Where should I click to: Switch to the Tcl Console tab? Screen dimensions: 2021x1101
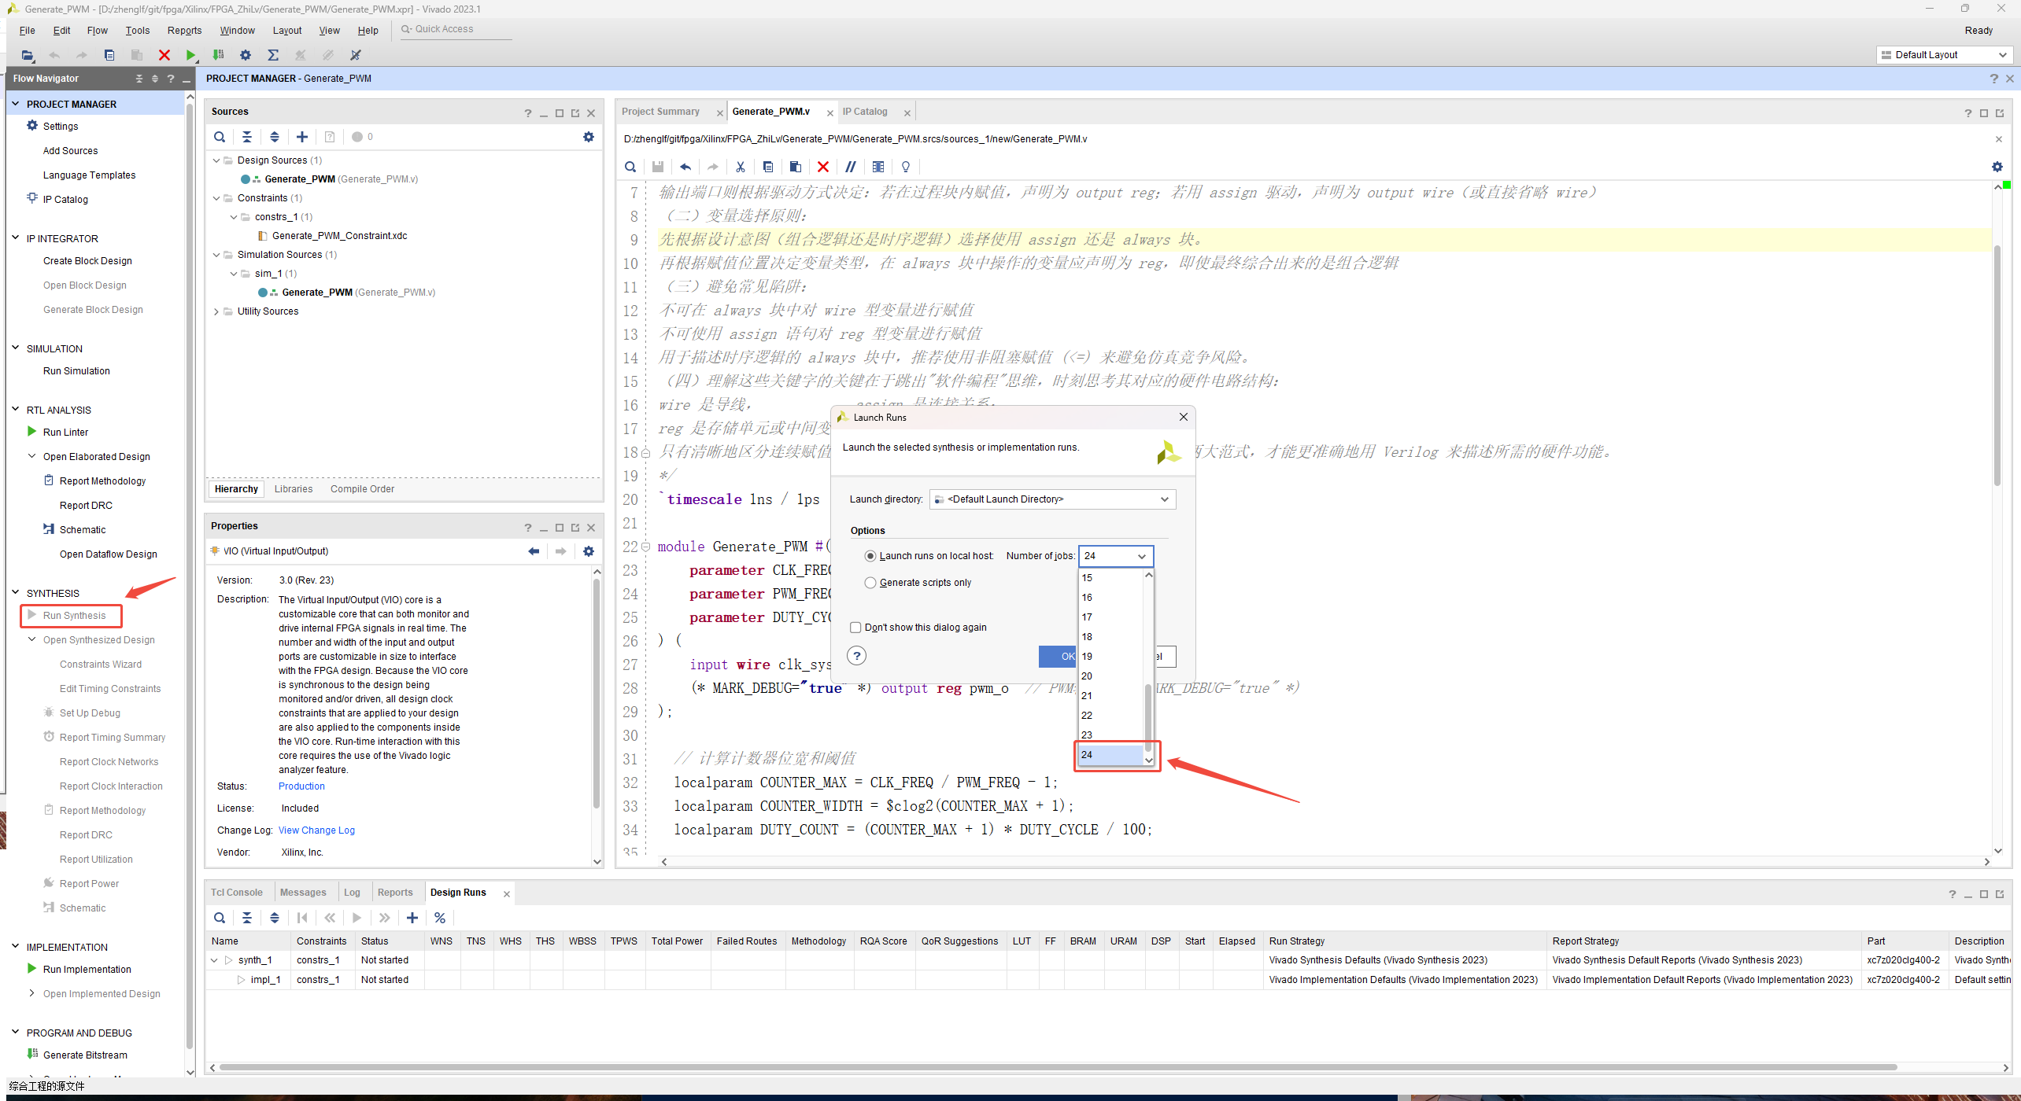click(236, 893)
